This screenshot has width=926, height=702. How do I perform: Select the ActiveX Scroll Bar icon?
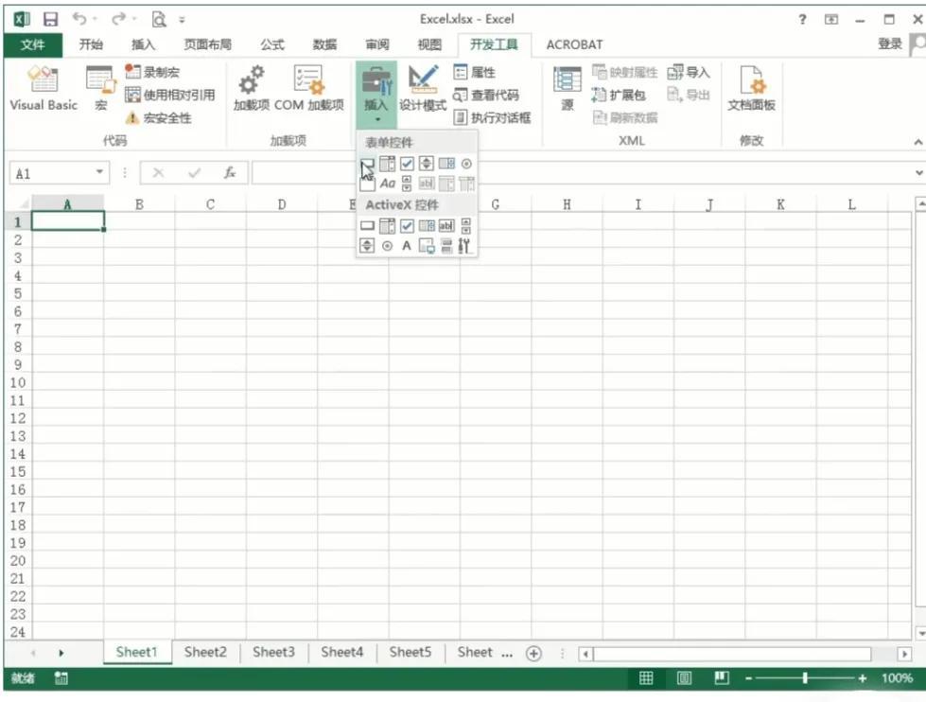point(466,226)
